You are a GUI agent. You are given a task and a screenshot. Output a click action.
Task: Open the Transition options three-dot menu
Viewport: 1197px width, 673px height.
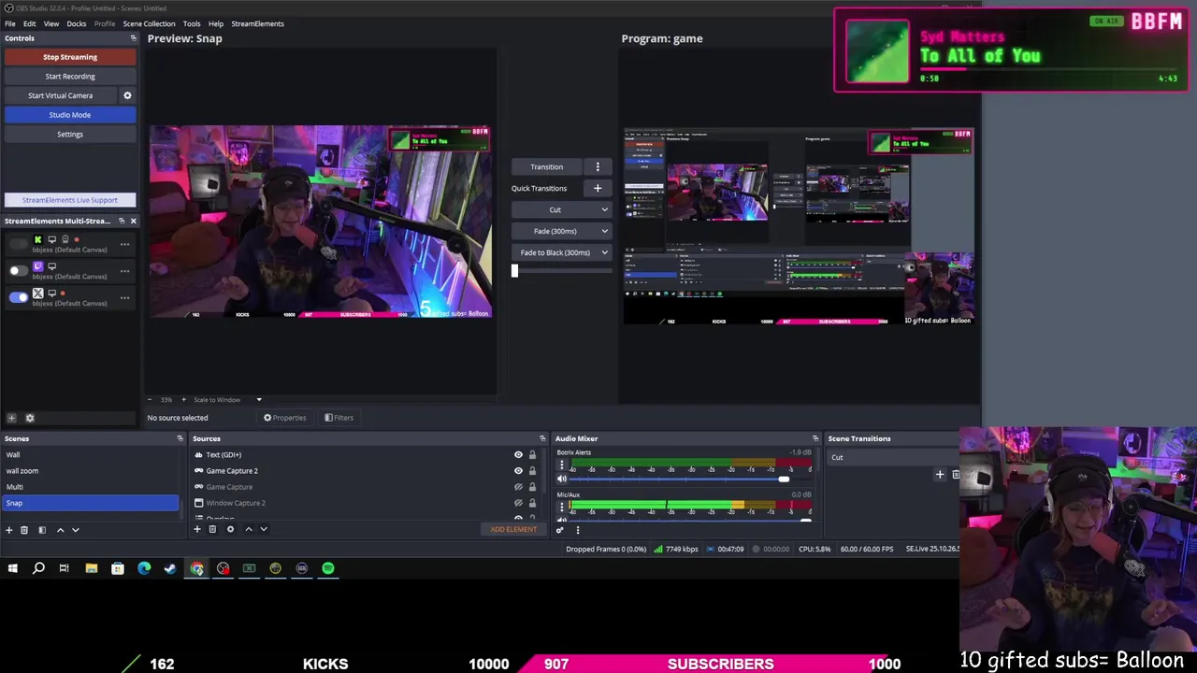coord(598,166)
